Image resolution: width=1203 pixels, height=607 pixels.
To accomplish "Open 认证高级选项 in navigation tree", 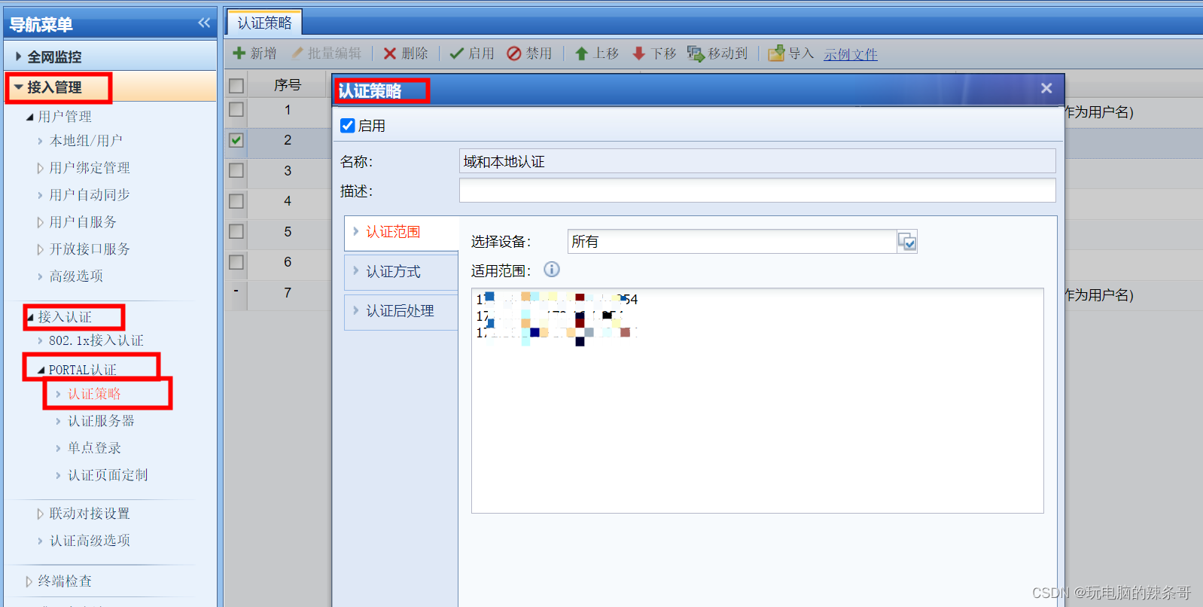I will pyautogui.click(x=90, y=541).
